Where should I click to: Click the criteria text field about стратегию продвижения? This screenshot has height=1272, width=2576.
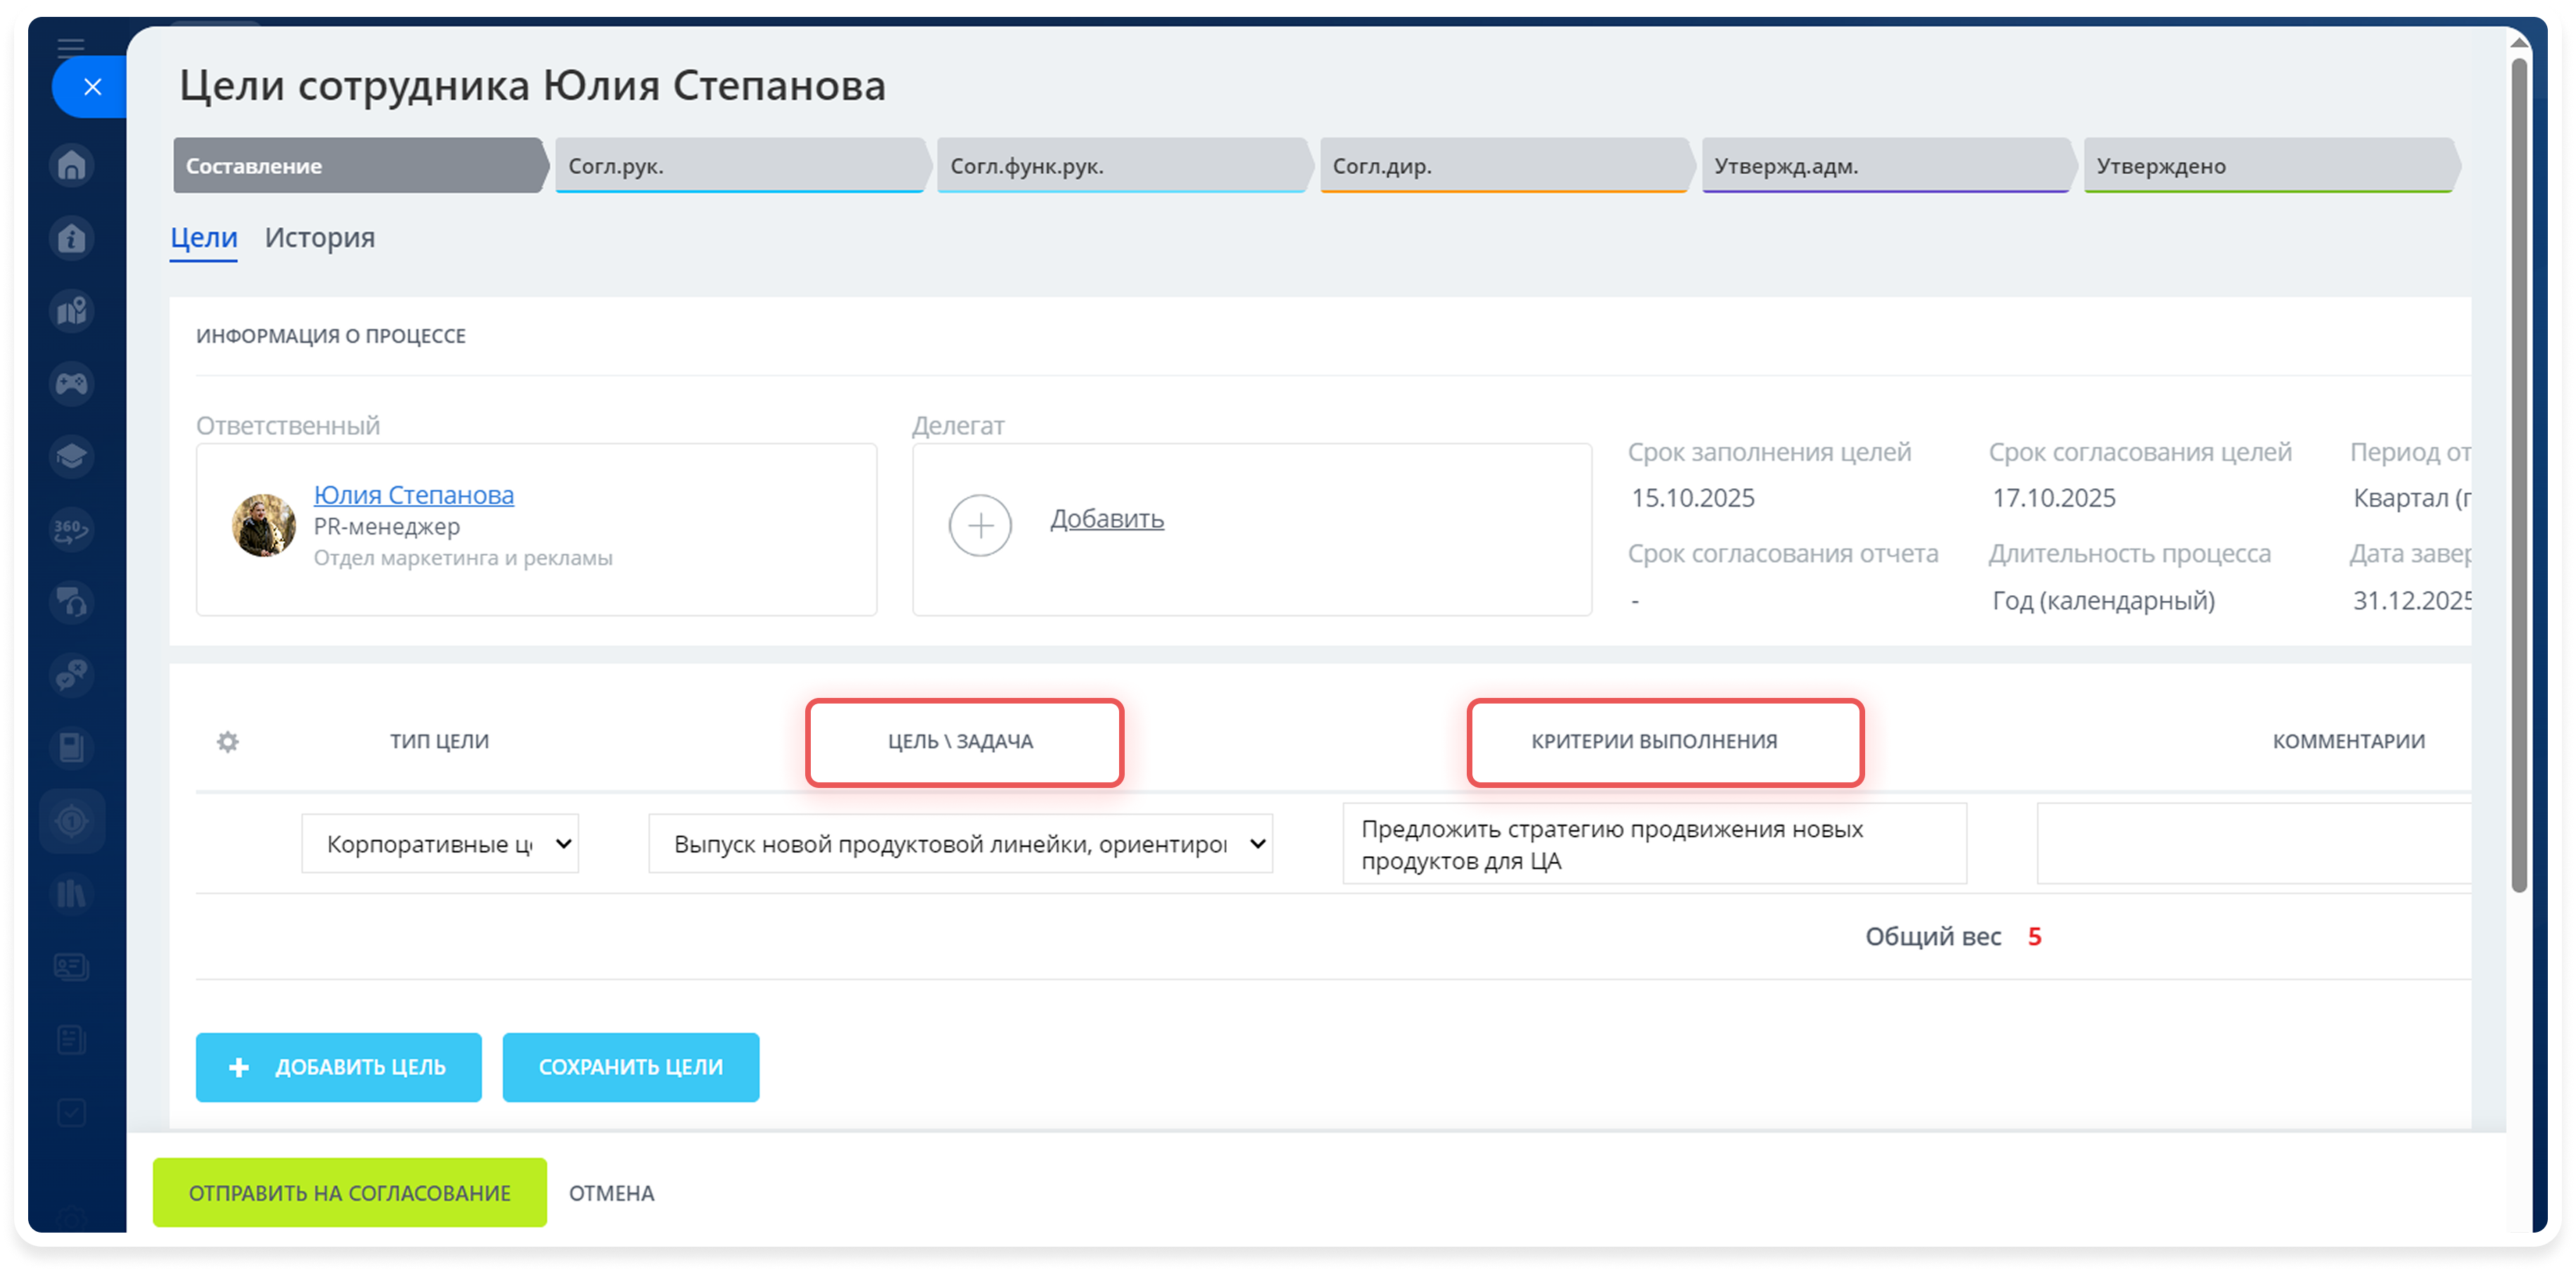coord(1654,844)
